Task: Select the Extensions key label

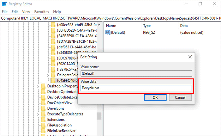Action: coord(56,120)
